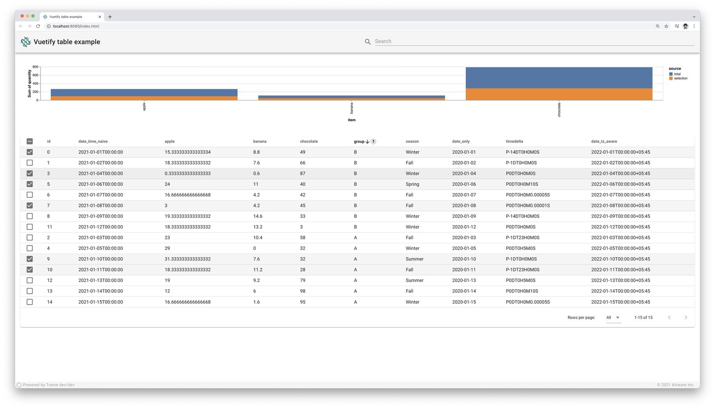Click the blue chocolate total bar

[559, 78]
